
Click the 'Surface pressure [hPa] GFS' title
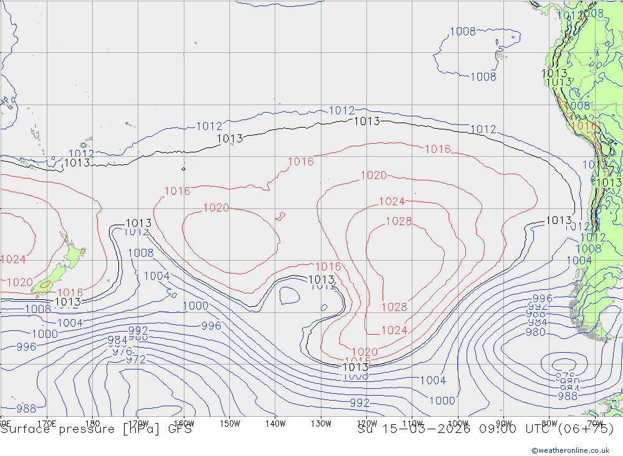[96, 429]
